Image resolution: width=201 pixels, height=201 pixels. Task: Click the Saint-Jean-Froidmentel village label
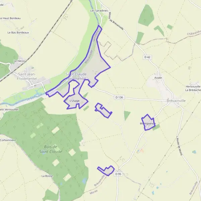pyautogui.click(x=27, y=76)
